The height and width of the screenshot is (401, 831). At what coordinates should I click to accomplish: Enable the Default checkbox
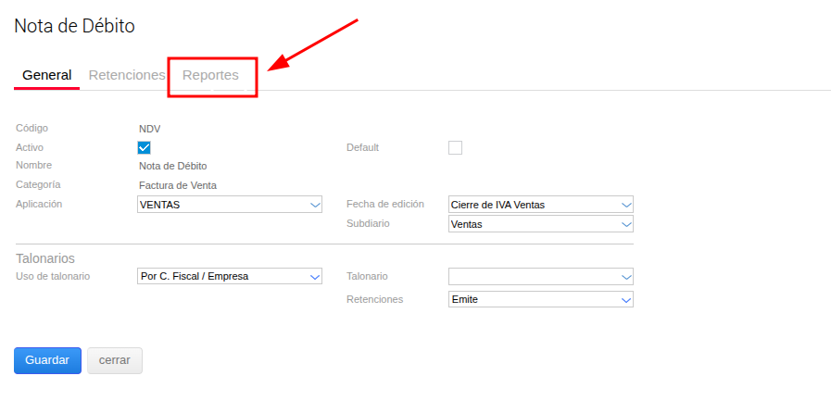click(x=455, y=147)
